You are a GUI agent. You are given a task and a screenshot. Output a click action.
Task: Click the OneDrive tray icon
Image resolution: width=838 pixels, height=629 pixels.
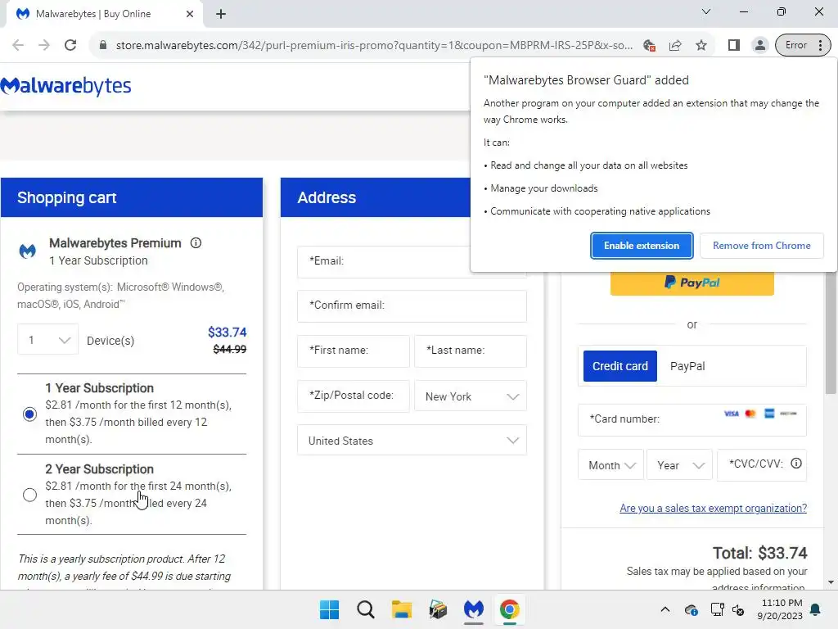(x=691, y=609)
